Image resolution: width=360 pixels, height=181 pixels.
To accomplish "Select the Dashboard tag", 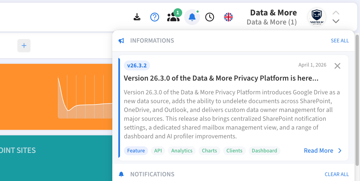I will point(264,151).
